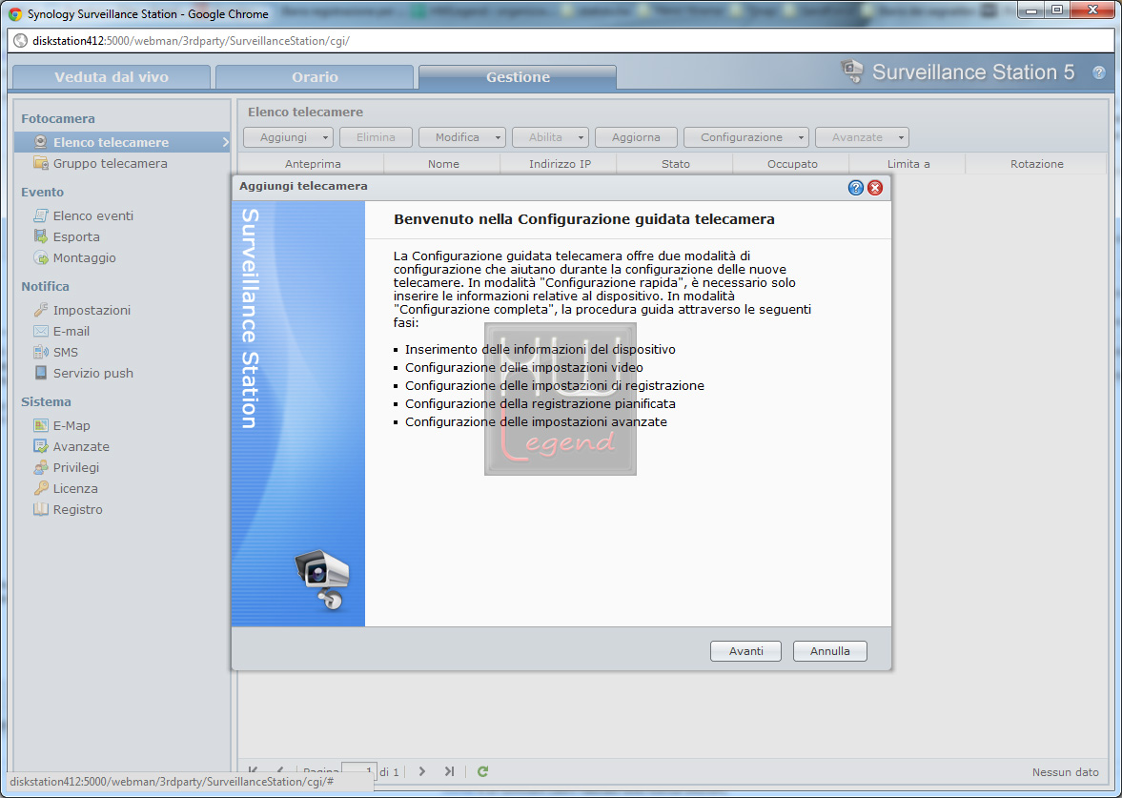Sort by the Anteprima column header
Image resolution: width=1122 pixels, height=798 pixels.
pyautogui.click(x=313, y=164)
